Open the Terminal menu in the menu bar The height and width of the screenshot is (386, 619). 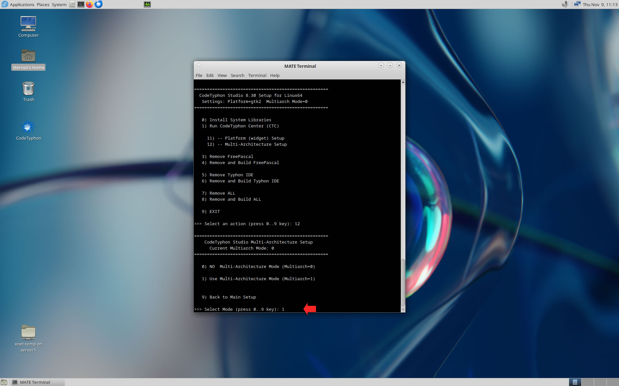point(257,75)
